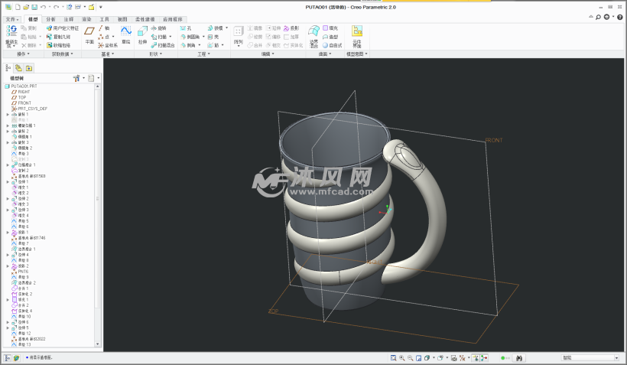Open the selection filter combo box
Screen dimensions: 627x365
(x=590, y=357)
